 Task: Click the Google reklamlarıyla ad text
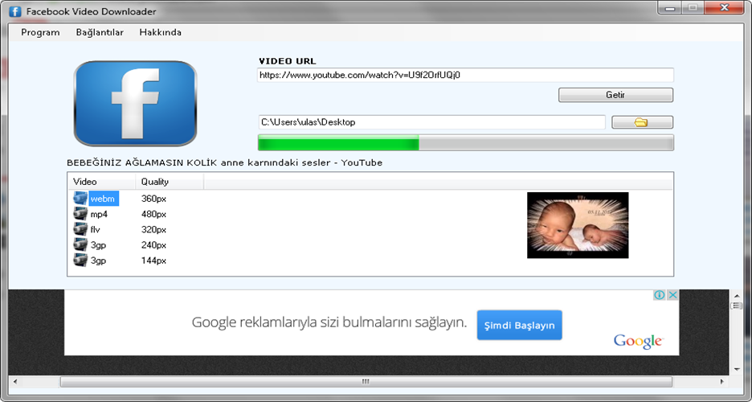click(329, 322)
